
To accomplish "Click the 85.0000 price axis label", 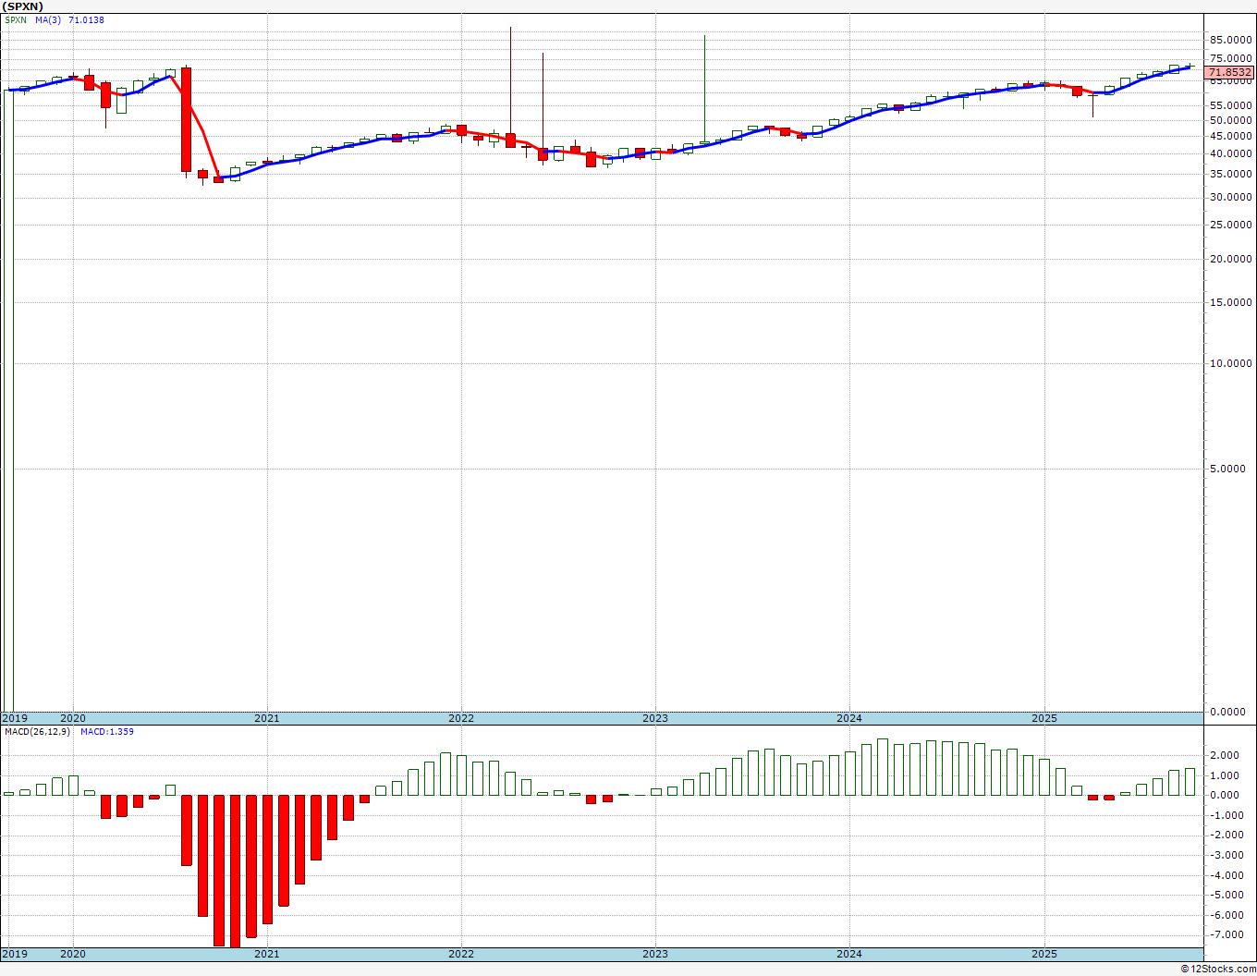I will [1230, 40].
